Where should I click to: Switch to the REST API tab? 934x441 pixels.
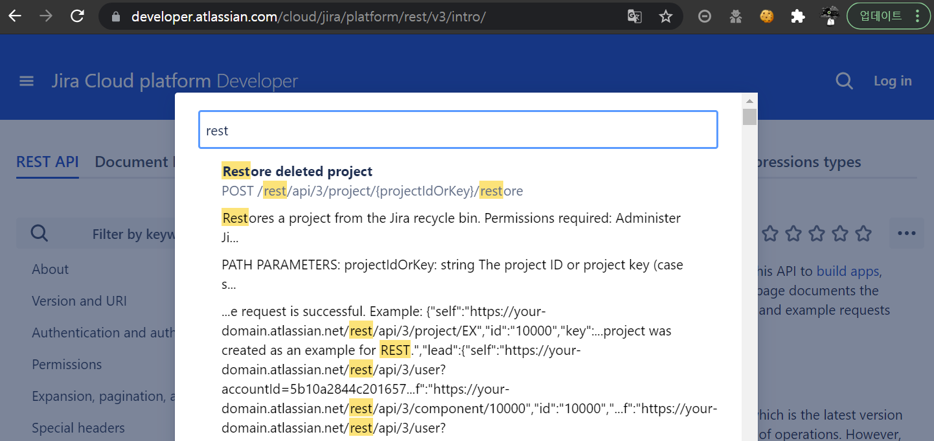tap(47, 162)
